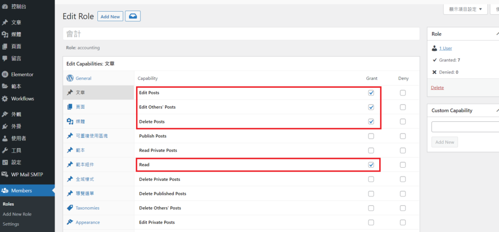Collapse the Custom Capability panel
The image size is (499, 232).
pyautogui.click(x=497, y=111)
